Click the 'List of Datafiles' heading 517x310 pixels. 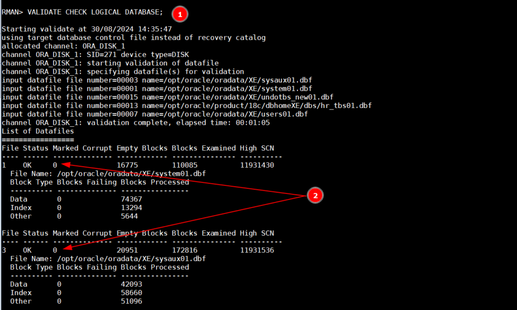pyautogui.click(x=37, y=131)
